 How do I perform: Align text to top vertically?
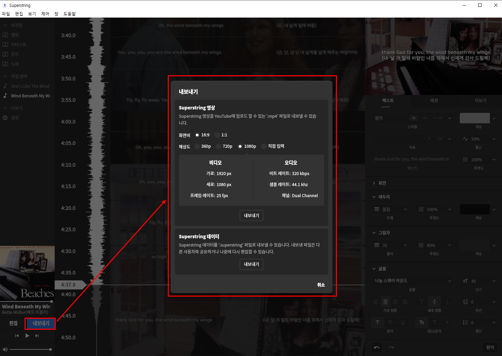click(422, 302)
